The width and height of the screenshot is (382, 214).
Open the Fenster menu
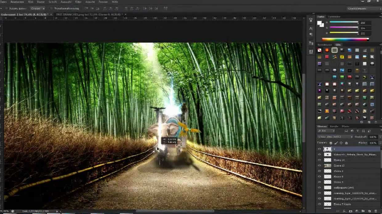(103, 2)
